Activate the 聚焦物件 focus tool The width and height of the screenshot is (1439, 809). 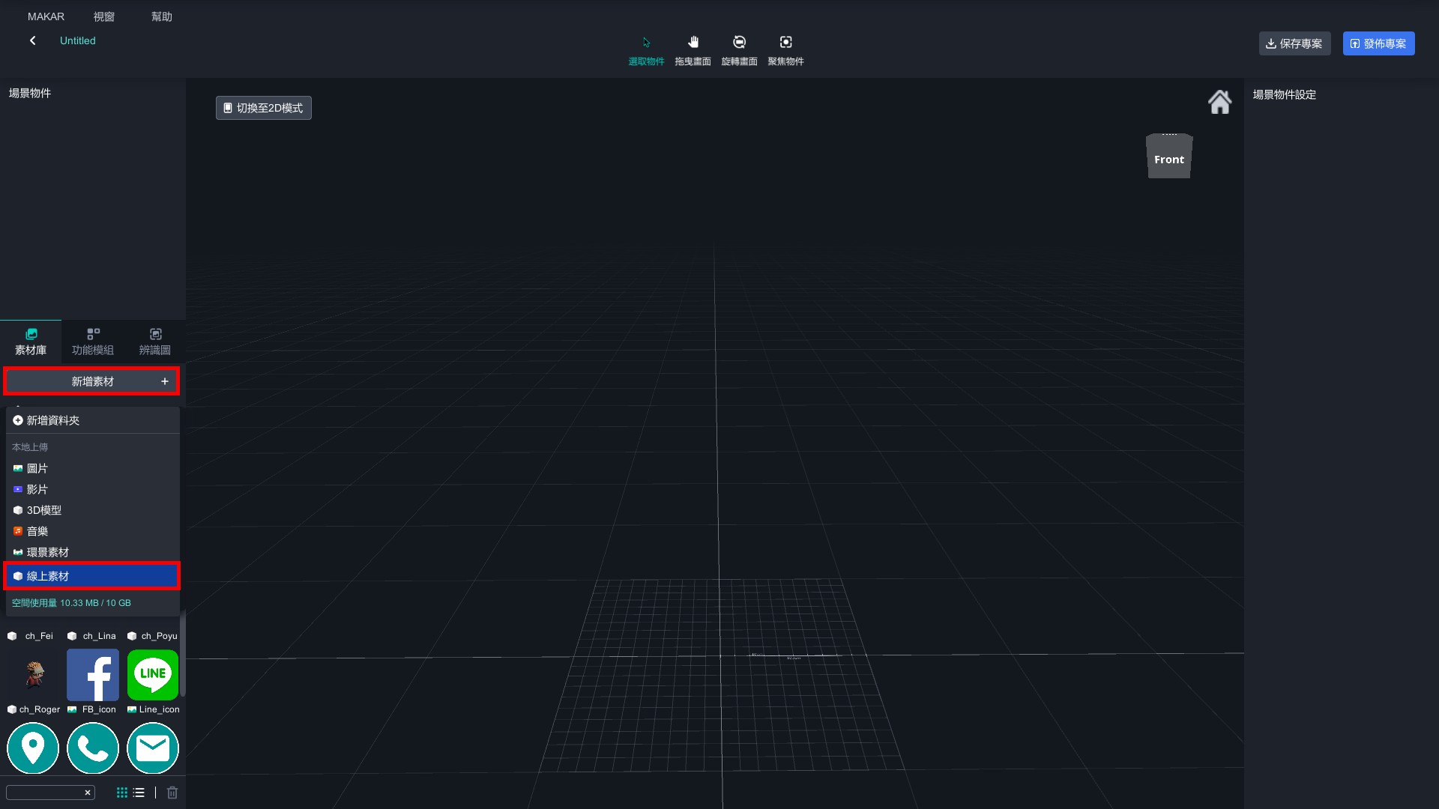[x=785, y=49]
